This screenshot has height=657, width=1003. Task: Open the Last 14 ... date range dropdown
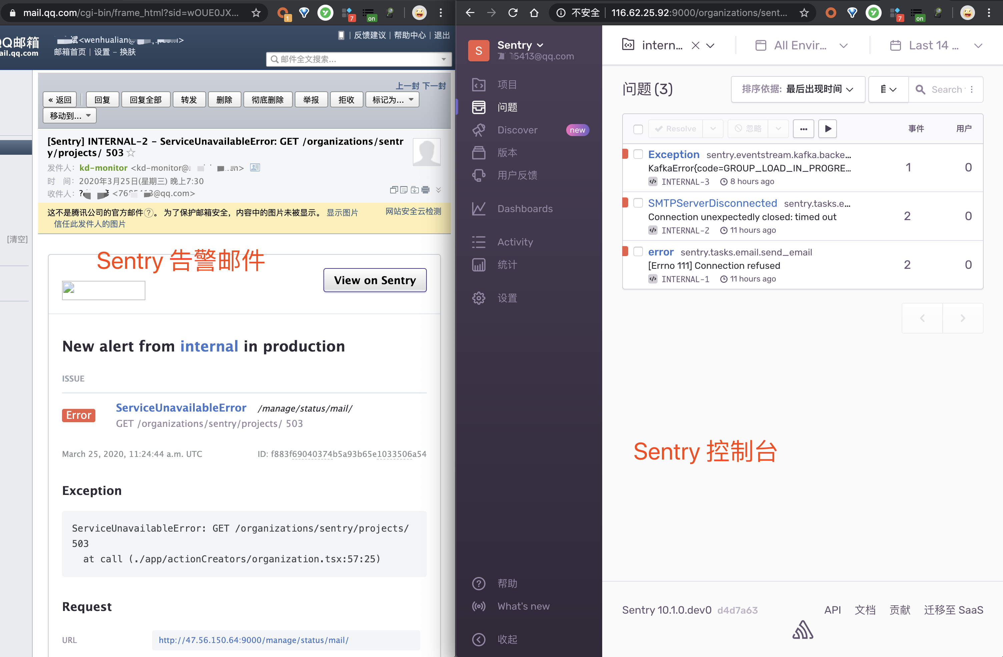[936, 45]
